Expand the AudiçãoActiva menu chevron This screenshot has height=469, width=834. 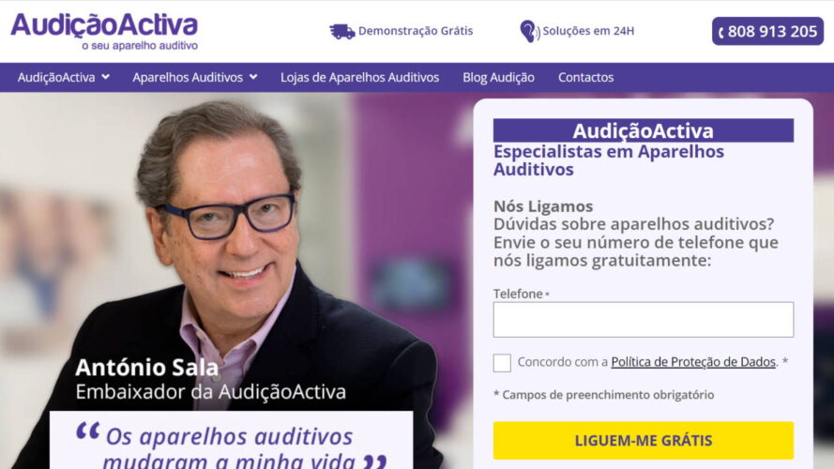pos(106,77)
